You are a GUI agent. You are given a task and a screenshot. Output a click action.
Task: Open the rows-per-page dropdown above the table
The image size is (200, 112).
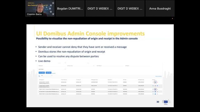47,76
